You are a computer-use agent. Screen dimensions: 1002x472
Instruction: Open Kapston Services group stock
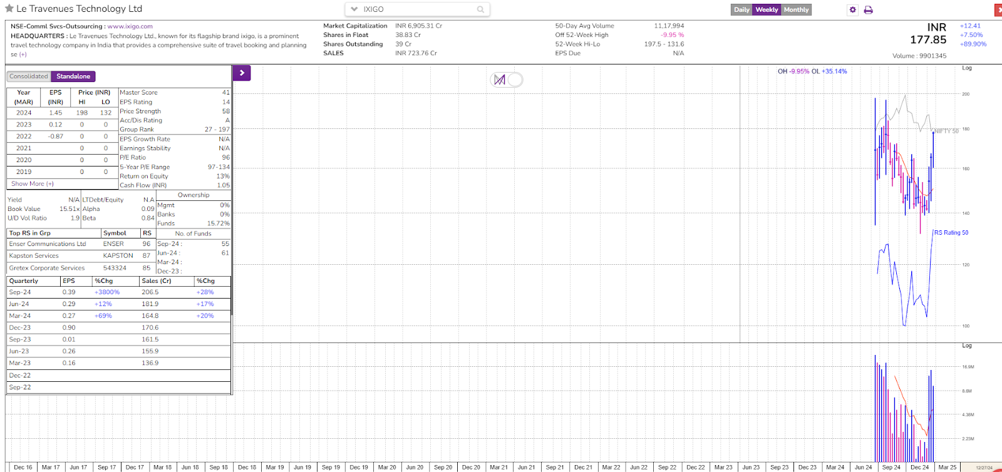coord(34,256)
